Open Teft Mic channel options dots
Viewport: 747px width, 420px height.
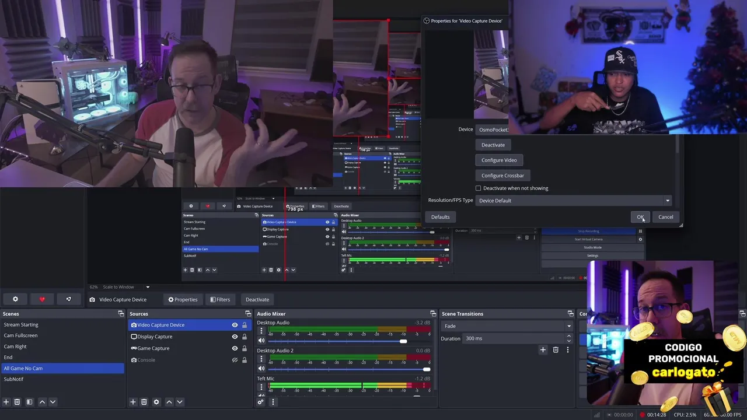point(261,387)
